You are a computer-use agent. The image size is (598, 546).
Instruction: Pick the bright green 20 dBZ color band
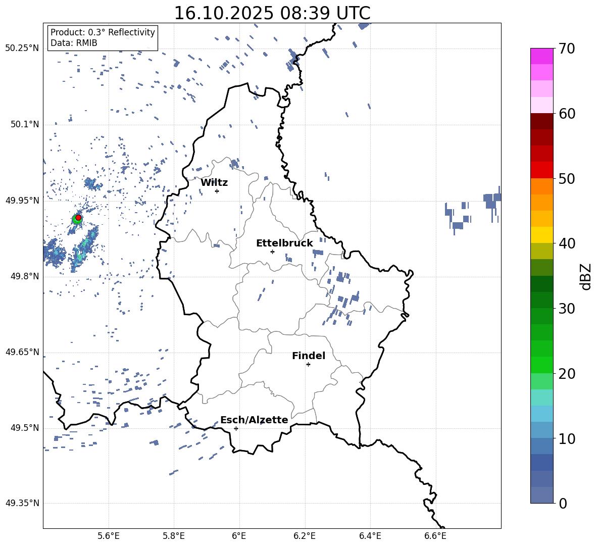(541, 365)
